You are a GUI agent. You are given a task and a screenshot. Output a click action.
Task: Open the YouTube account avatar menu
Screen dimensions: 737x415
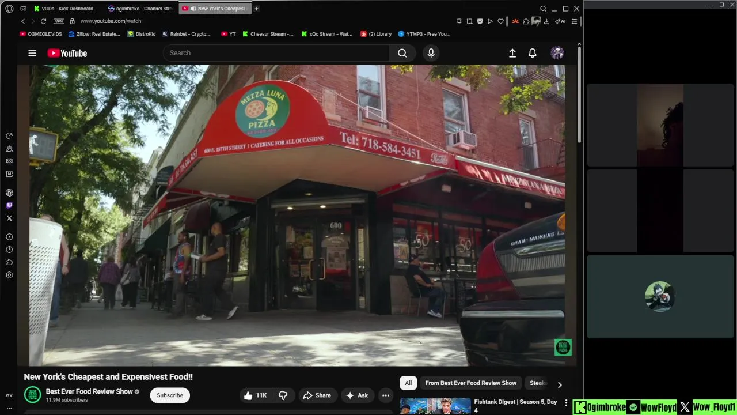557,53
